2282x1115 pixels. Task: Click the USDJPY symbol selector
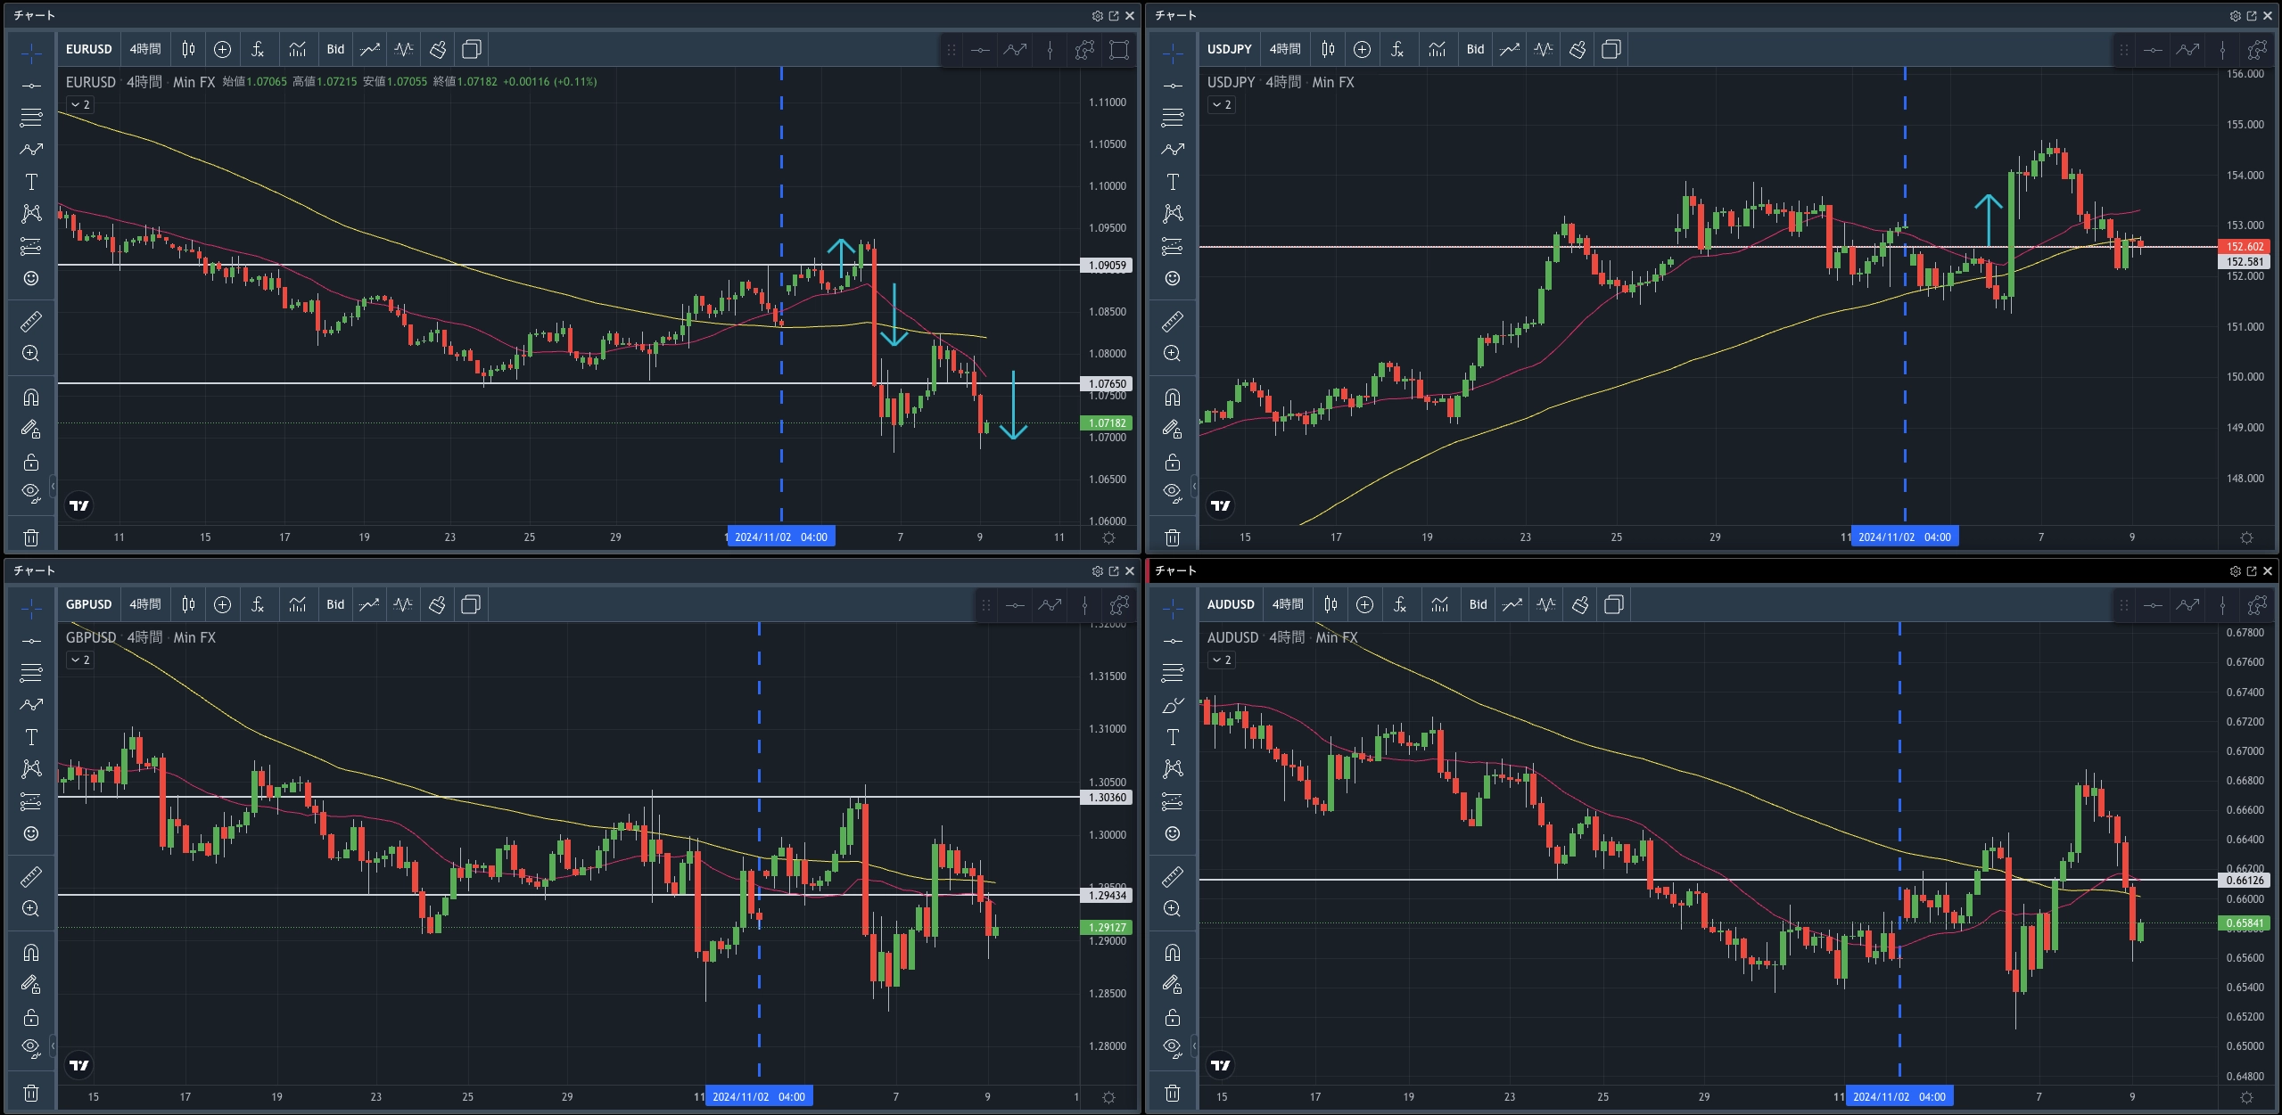[1229, 49]
